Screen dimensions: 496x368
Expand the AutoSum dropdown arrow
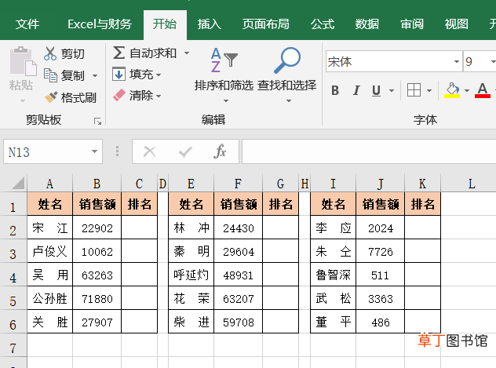pos(187,53)
